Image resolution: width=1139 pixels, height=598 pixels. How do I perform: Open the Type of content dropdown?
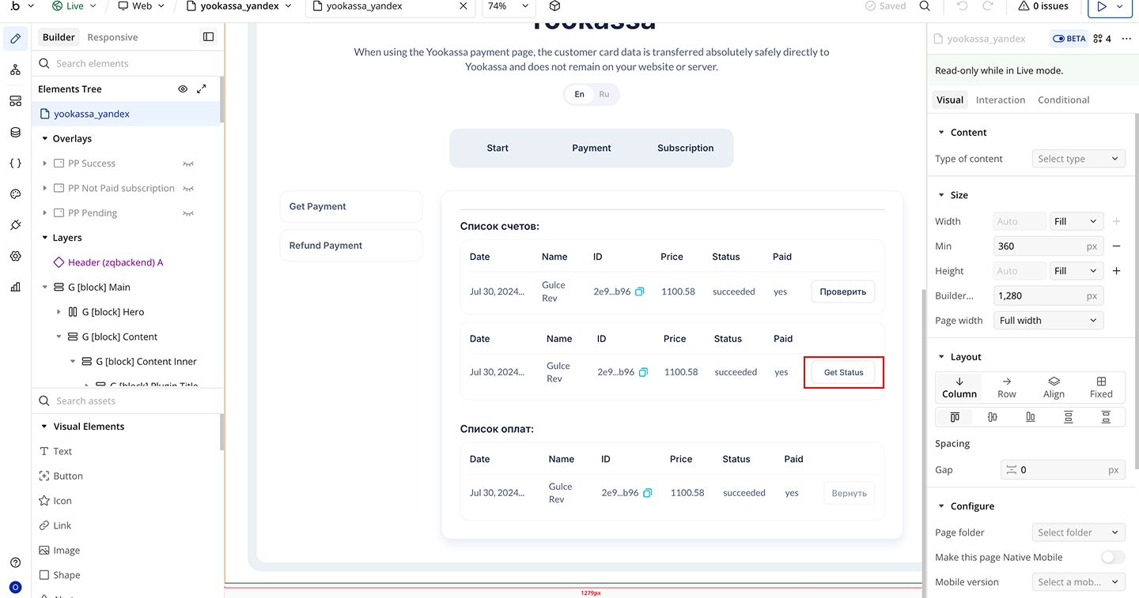tap(1078, 159)
